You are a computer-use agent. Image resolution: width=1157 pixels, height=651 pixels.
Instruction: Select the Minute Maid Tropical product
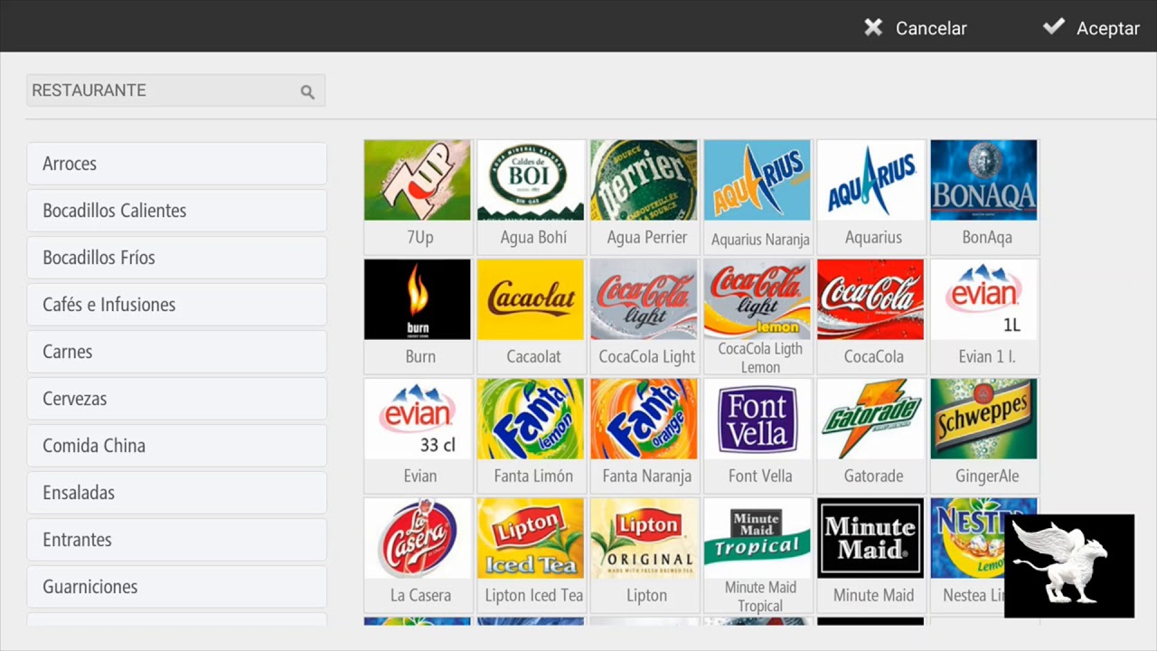(757, 554)
